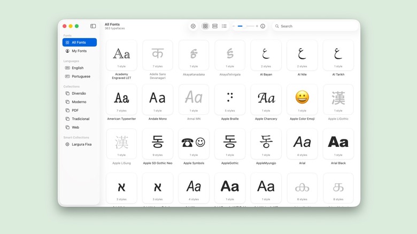Open the Web collection
The height and width of the screenshot is (234, 417).
pos(80,127)
